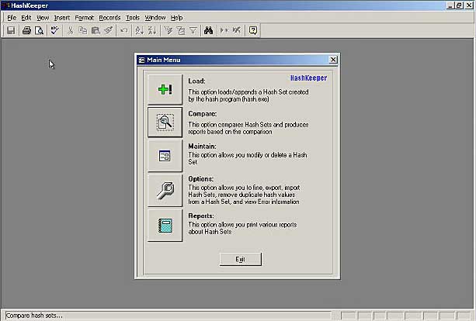This screenshot has height=321, width=476.
Task: Click the HashKeeper blue logo text
Action: [308, 78]
